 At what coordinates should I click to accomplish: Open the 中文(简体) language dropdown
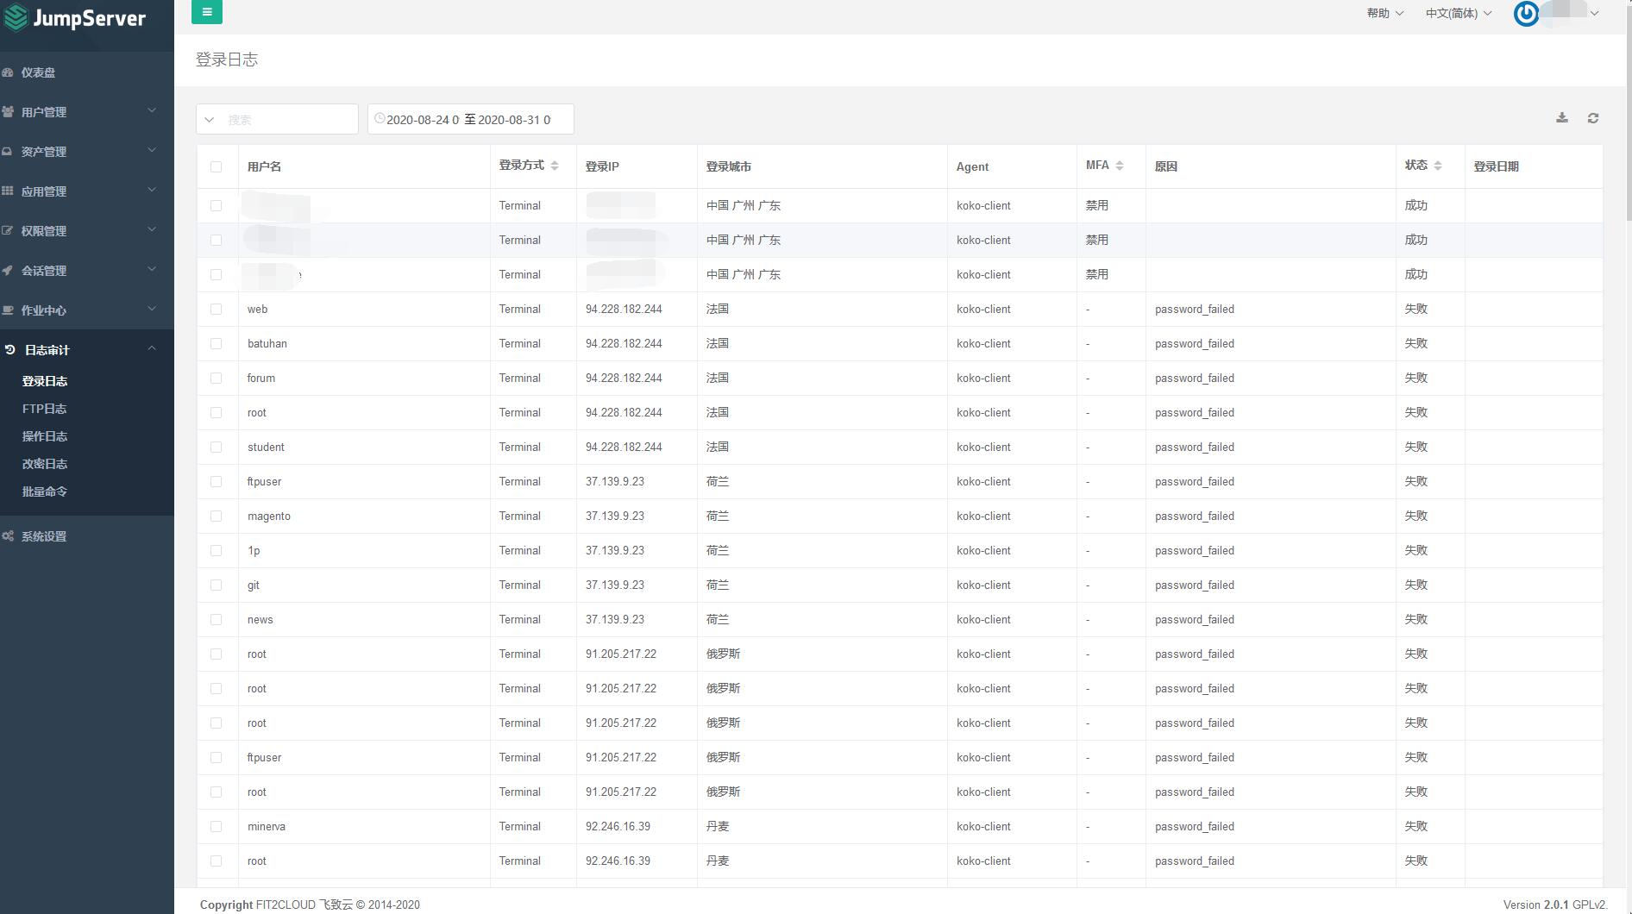click(1459, 13)
